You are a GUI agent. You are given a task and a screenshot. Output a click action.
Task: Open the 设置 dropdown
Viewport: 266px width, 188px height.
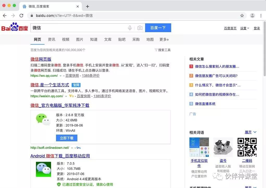(244, 28)
